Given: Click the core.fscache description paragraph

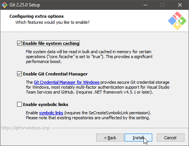Looking at the screenshot, I should click(89, 57).
